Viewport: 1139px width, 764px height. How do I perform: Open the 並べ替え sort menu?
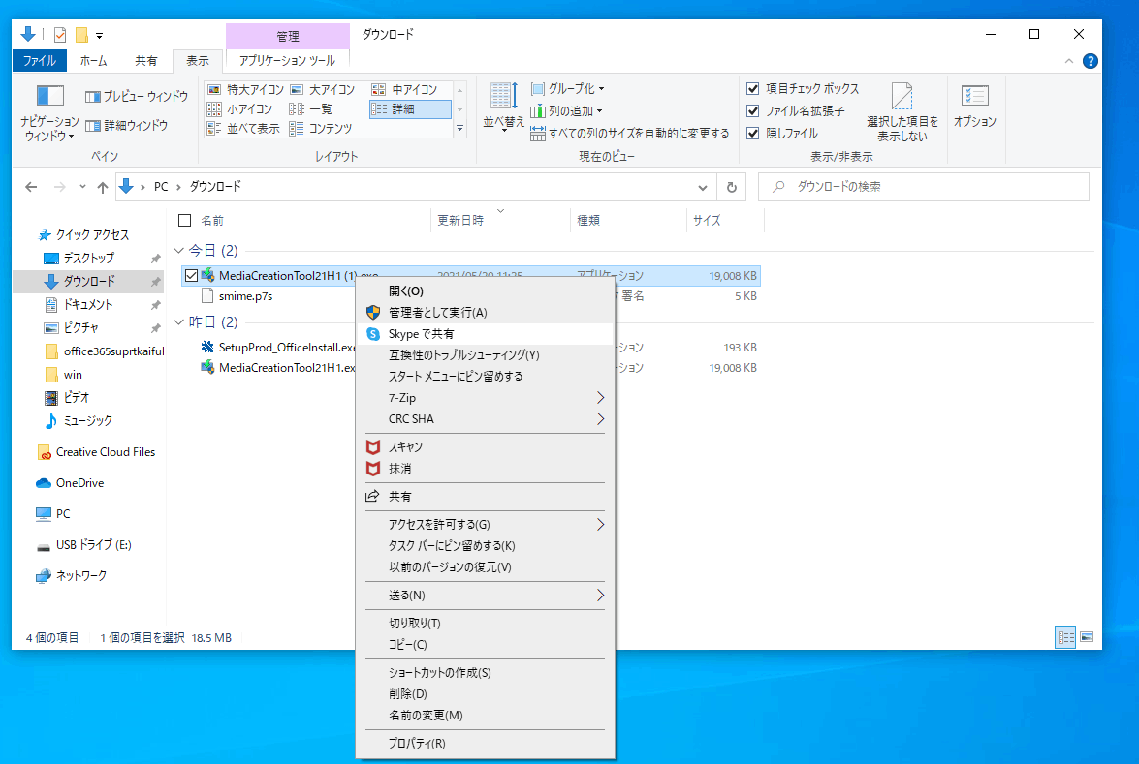[503, 106]
